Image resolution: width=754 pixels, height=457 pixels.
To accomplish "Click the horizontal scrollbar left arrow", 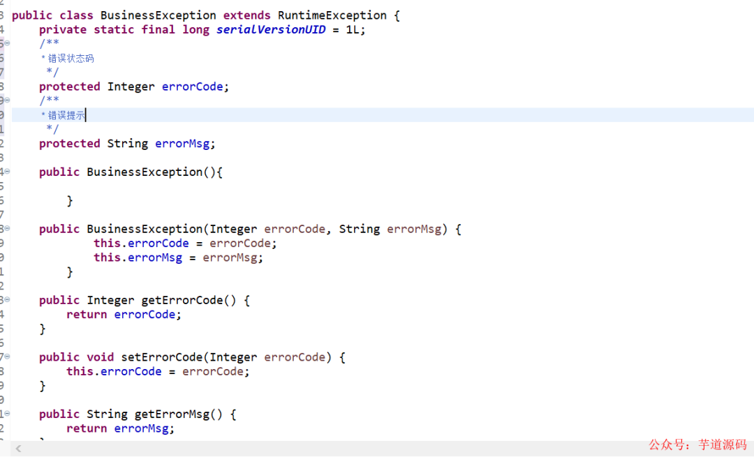I will 18,449.
